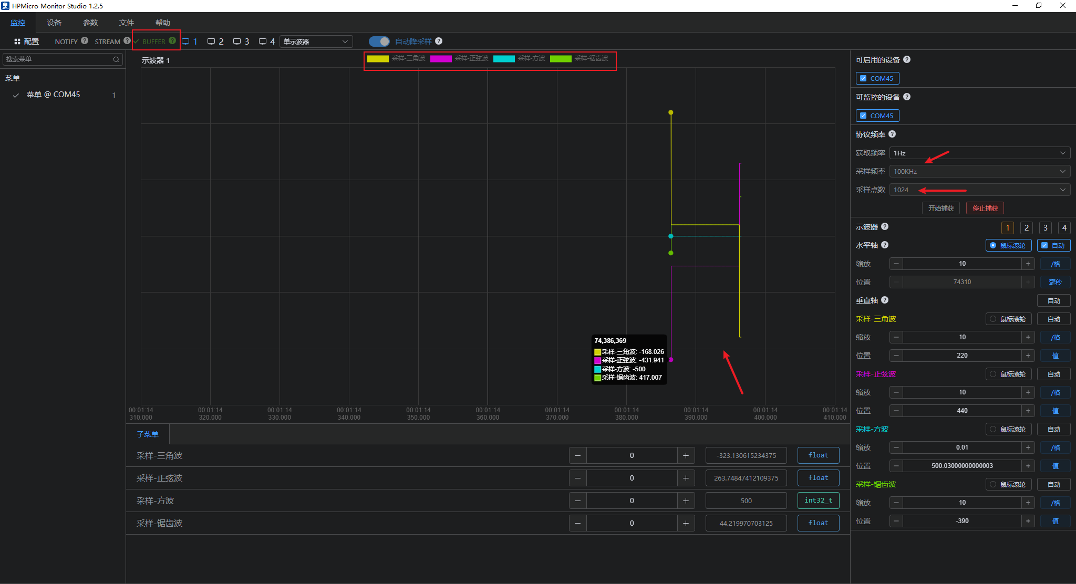Click search magnifier icon in menu search
Image resolution: width=1076 pixels, height=584 pixels.
point(116,59)
